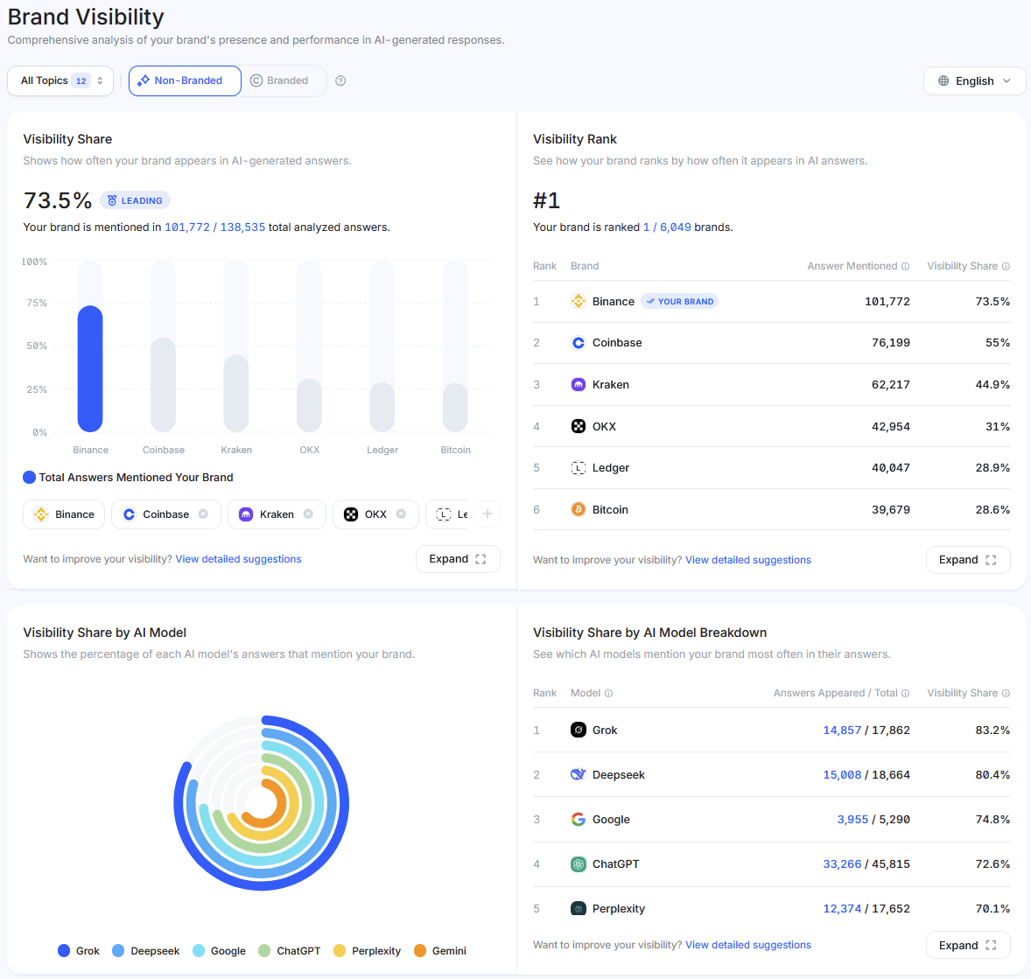
Task: Click the Deepseek icon in the model breakdown
Action: 579,774
